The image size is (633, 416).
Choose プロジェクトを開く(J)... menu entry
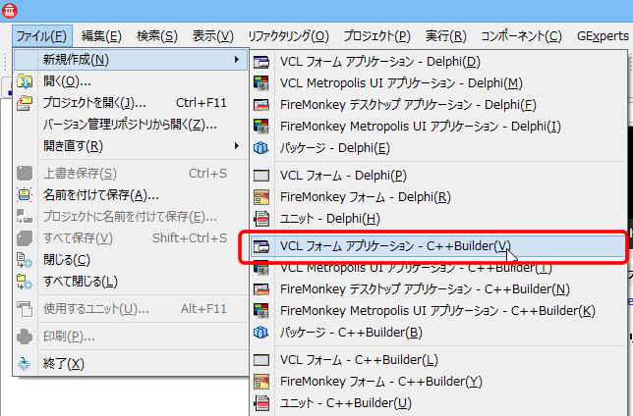pos(131,103)
